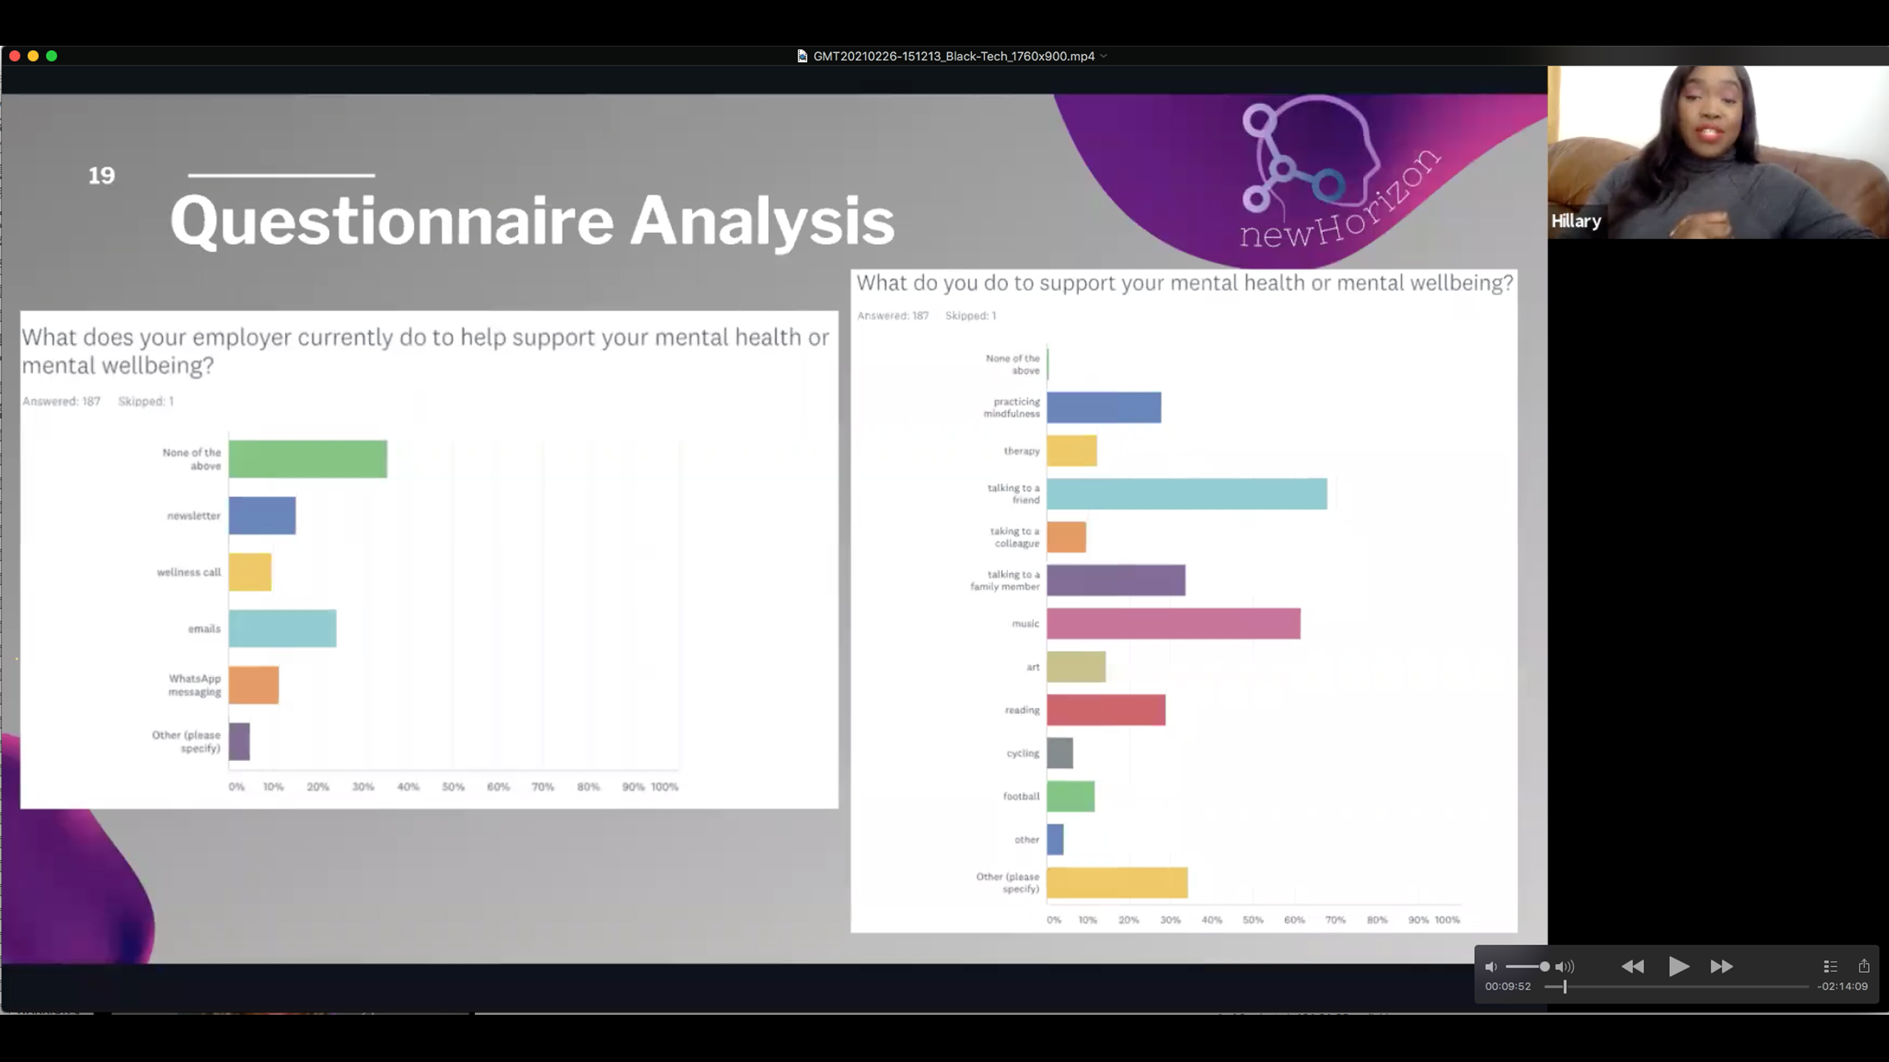Toggle the remaining time display -02:14:09
The width and height of the screenshot is (1889, 1062).
pos(1843,987)
